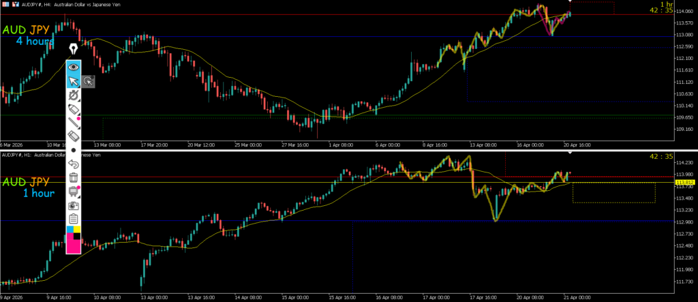Click the white marker atop the H4 chart
The height and width of the screenshot is (302, 698).
tap(569, 2)
